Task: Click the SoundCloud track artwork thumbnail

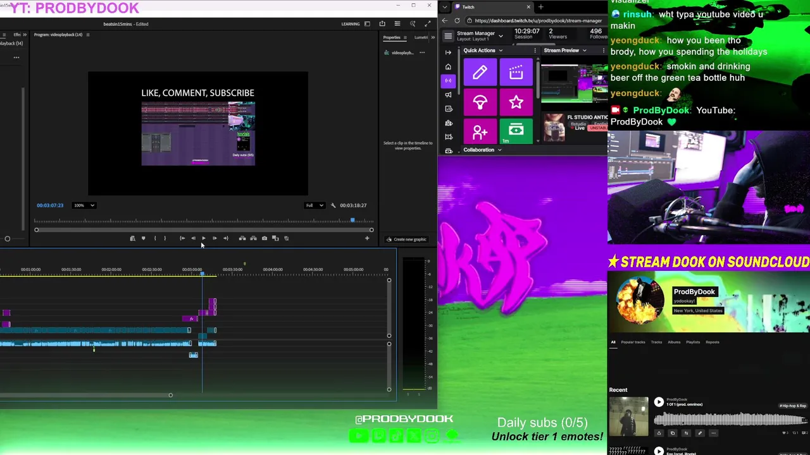Action: 629,416
